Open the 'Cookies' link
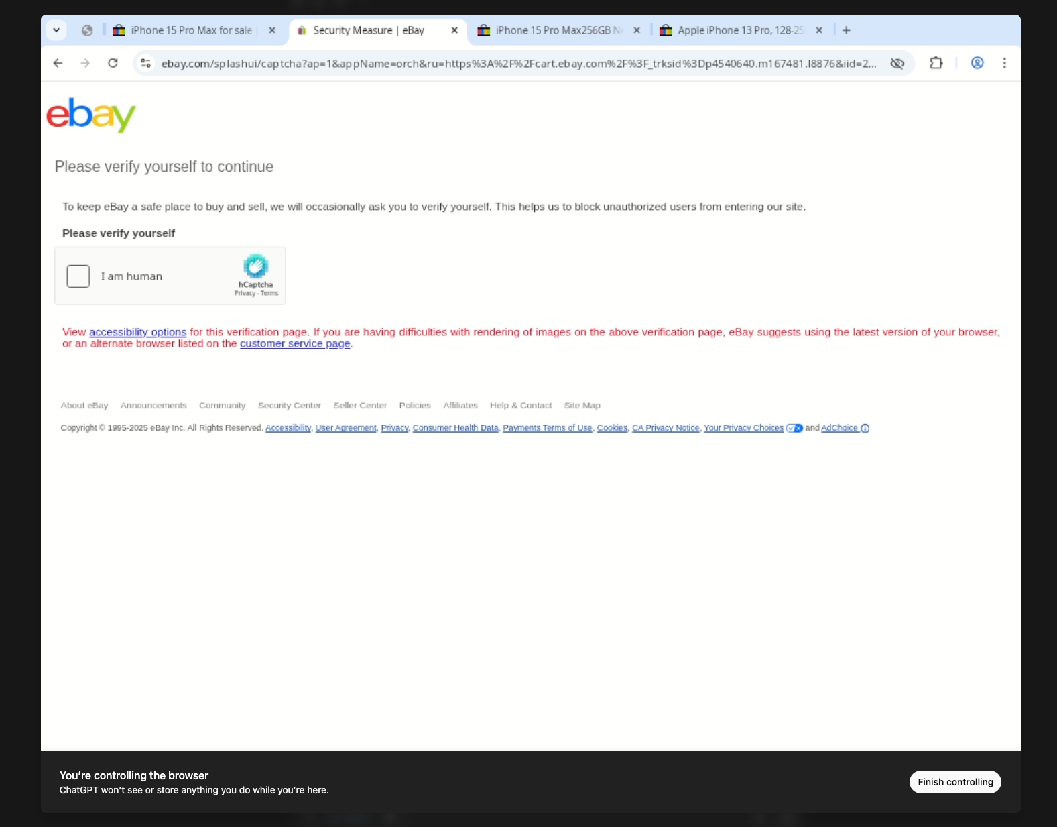1057x827 pixels. [x=612, y=428]
